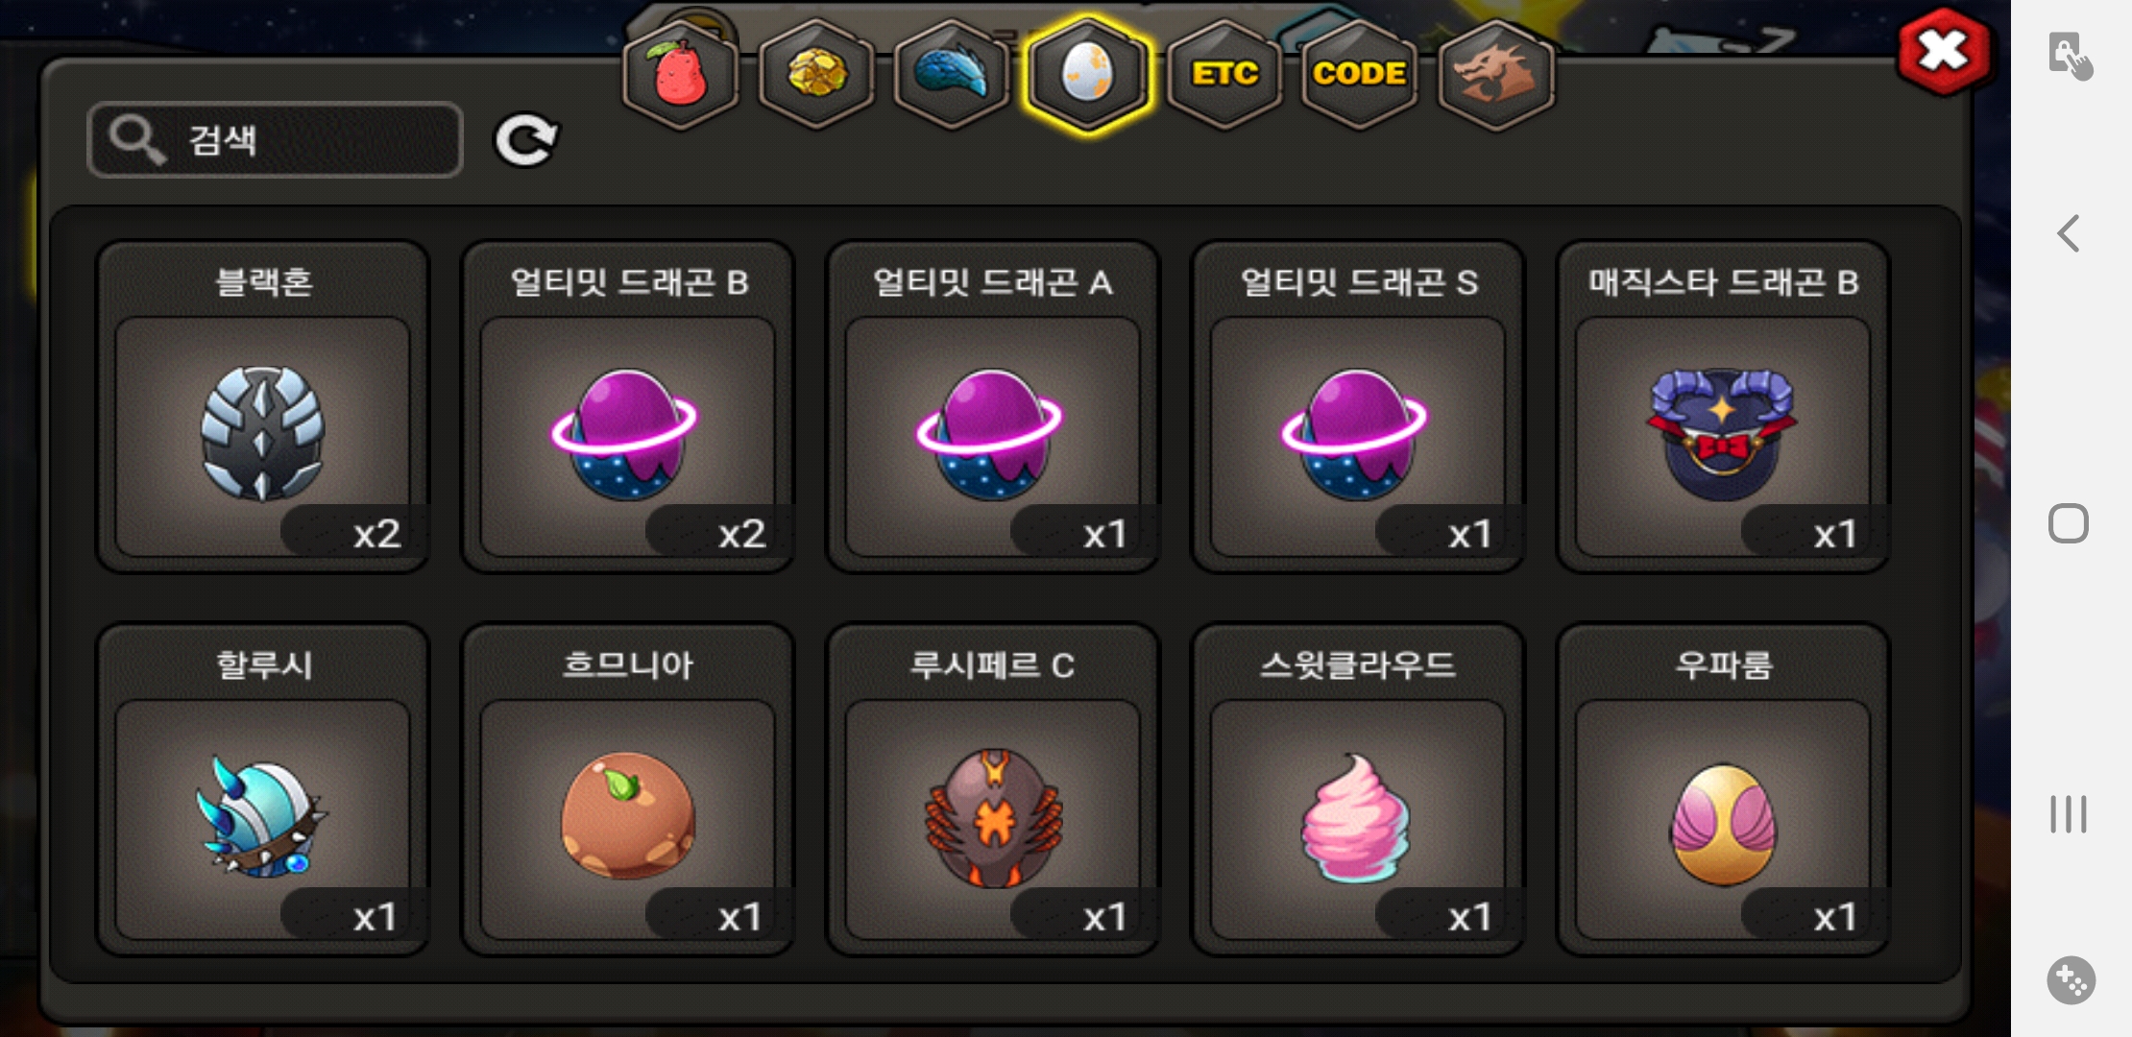The width and height of the screenshot is (2132, 1037).
Task: Click the refresh arrow icon
Action: pyautogui.click(x=525, y=141)
